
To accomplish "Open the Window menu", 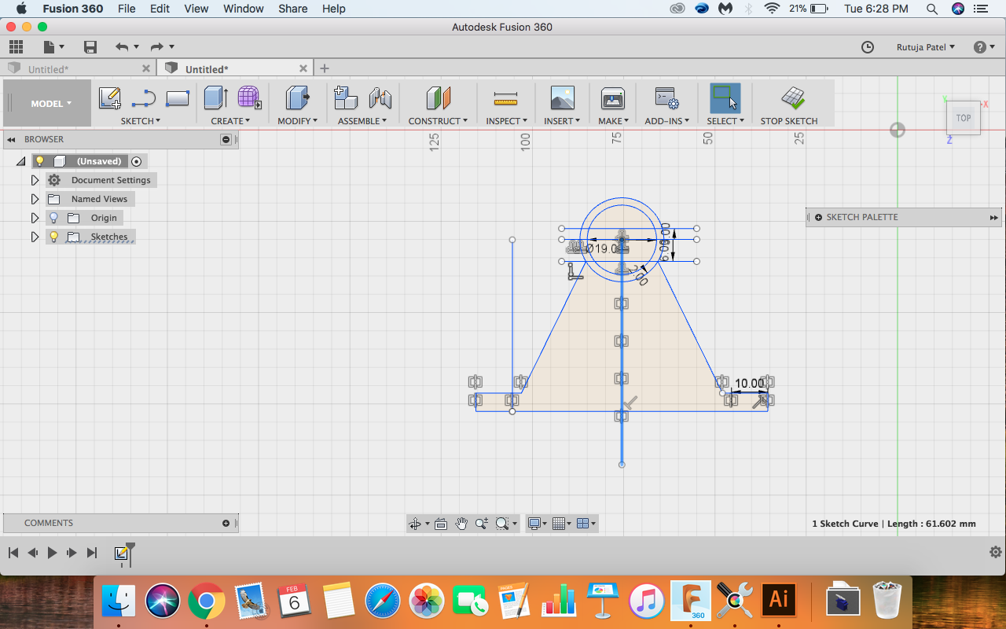I will (x=243, y=9).
